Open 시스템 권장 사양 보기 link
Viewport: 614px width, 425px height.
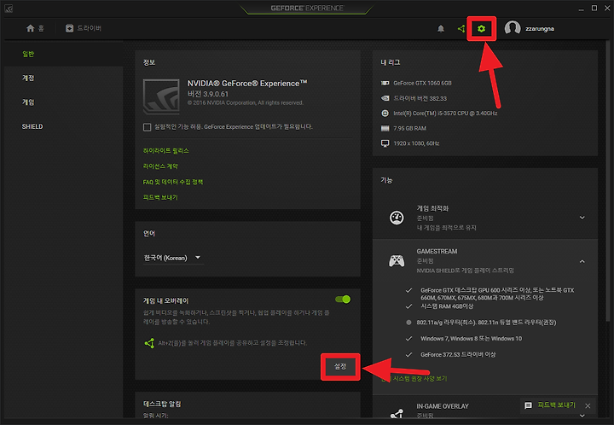click(414, 378)
